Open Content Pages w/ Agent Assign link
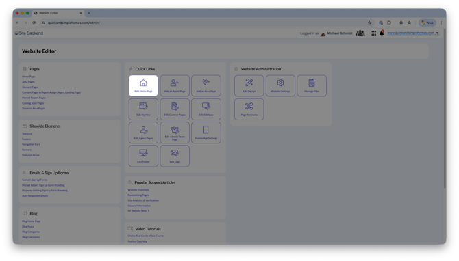459x261 pixels. coord(51,92)
